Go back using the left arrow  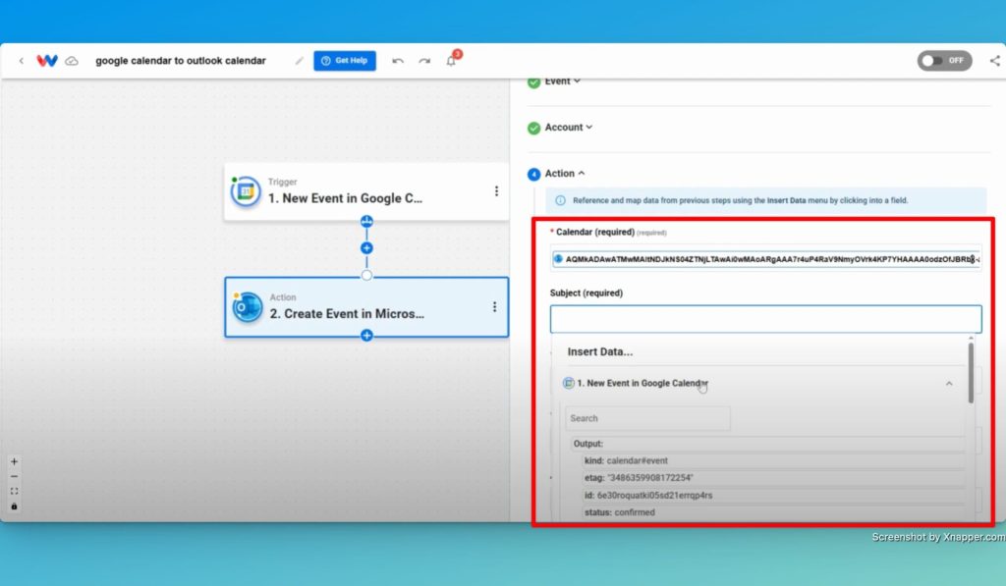(22, 61)
